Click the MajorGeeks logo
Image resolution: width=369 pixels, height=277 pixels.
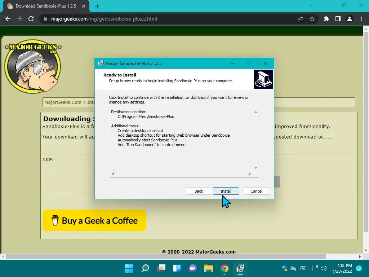coord(33,66)
